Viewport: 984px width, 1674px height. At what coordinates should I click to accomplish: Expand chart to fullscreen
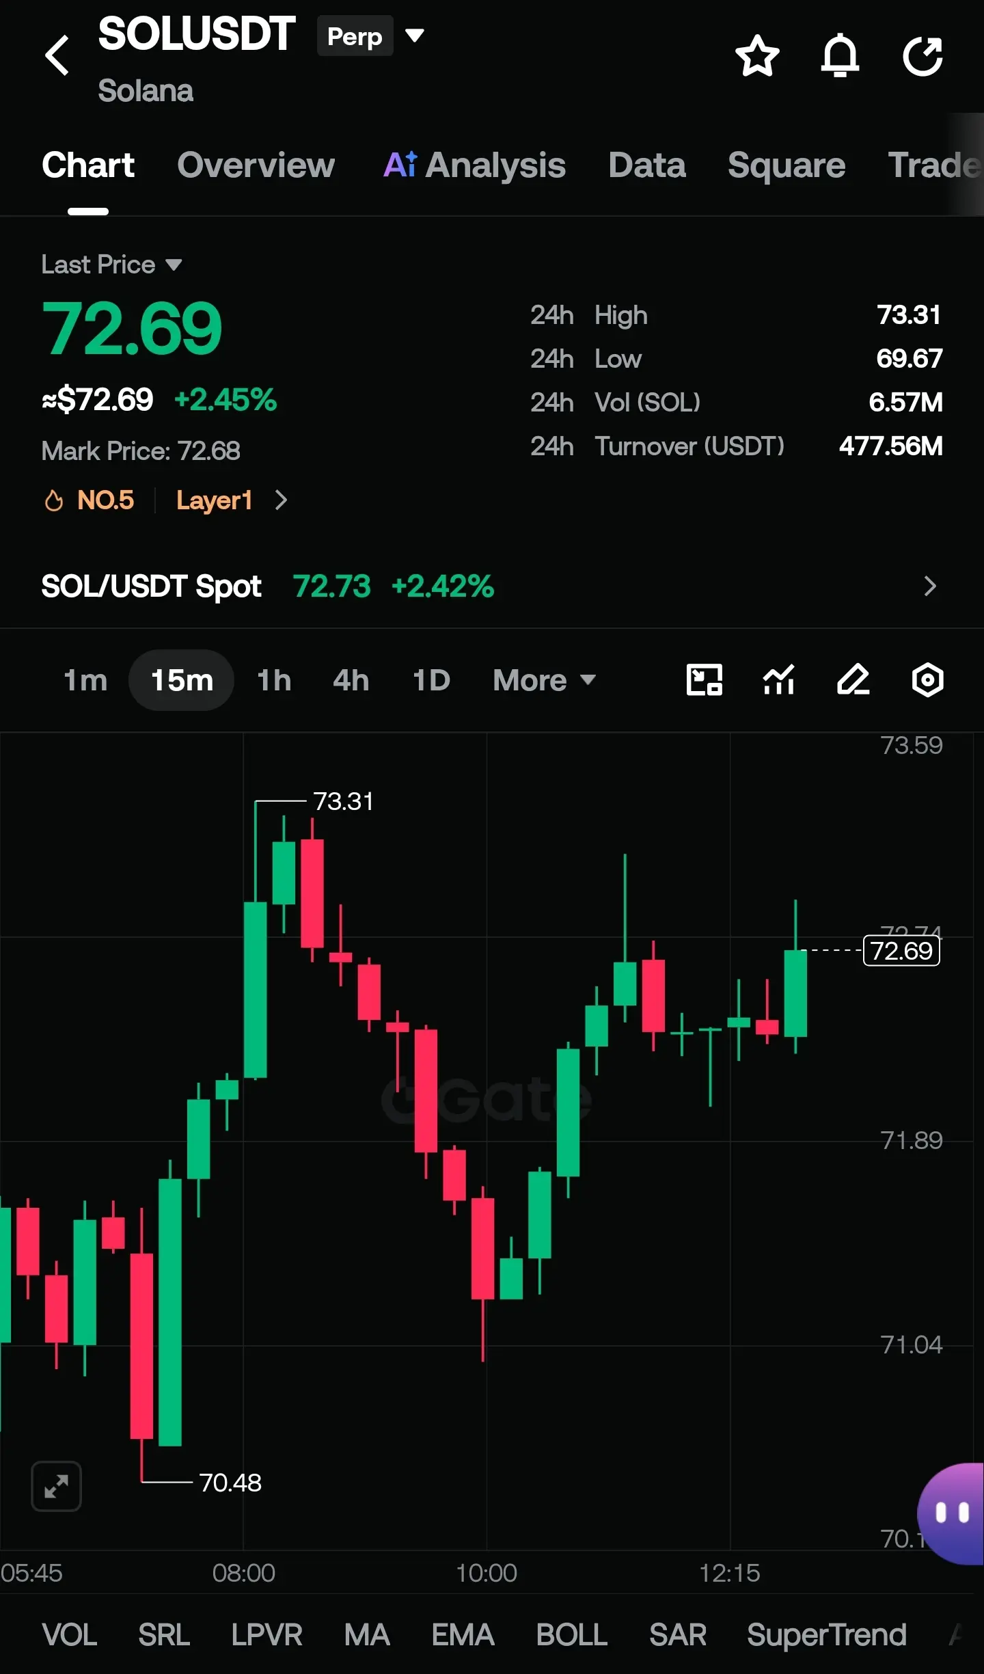pos(57,1485)
